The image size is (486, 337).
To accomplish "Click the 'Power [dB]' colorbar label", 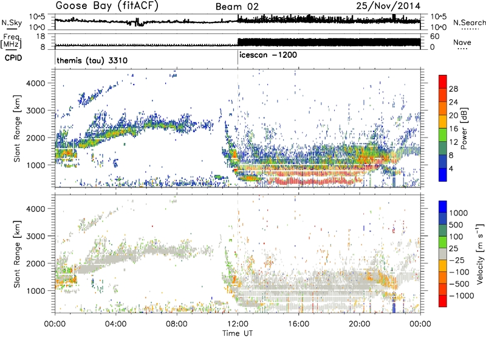I will pyautogui.click(x=464, y=128).
